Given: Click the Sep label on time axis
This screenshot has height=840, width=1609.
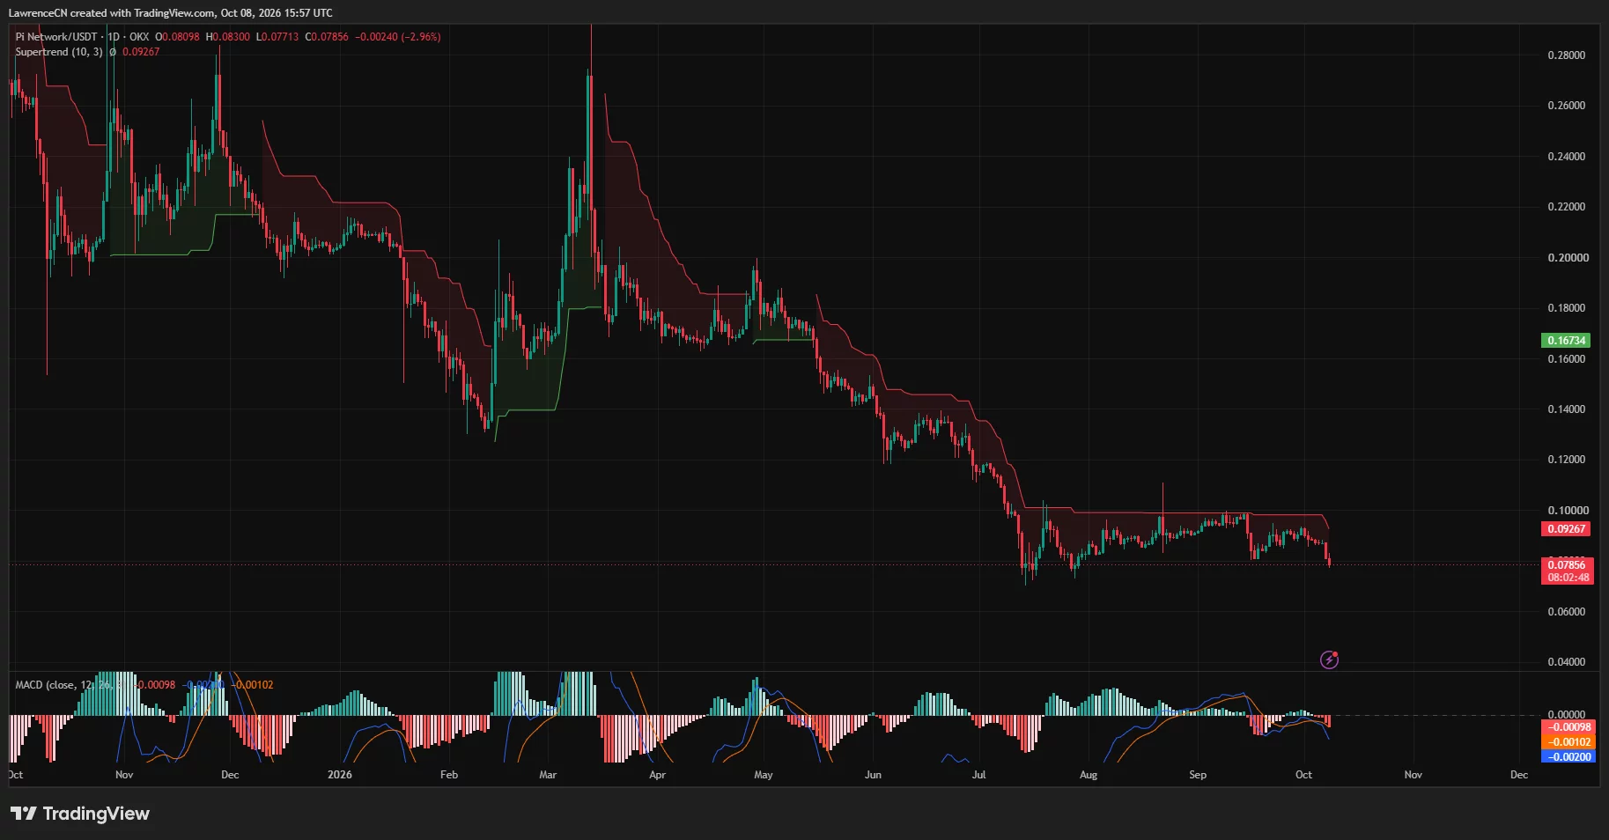Looking at the screenshot, I should pyautogui.click(x=1198, y=775).
